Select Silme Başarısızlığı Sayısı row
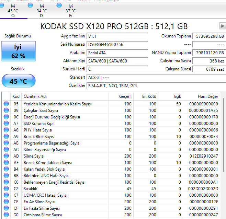 point(111,150)
